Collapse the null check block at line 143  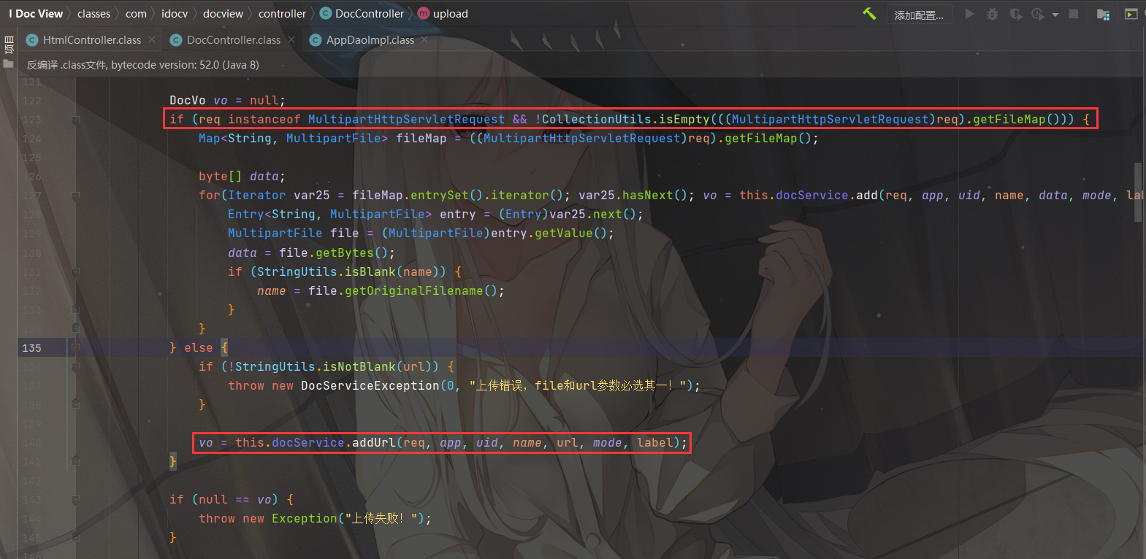point(75,499)
